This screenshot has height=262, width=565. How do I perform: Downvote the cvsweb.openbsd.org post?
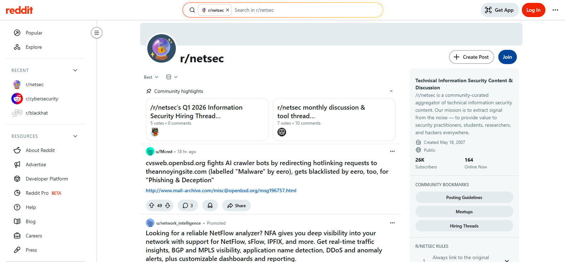[x=168, y=205]
